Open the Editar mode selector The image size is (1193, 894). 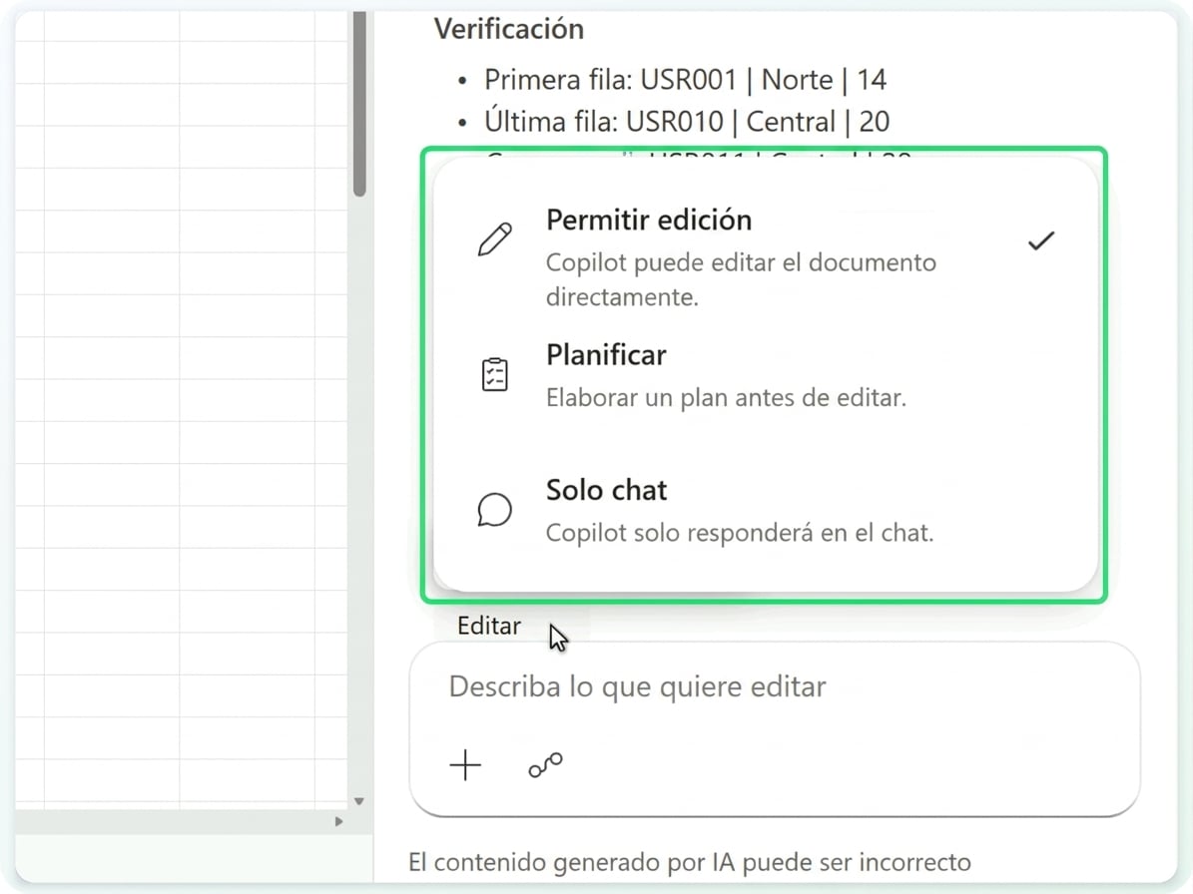[x=489, y=626]
